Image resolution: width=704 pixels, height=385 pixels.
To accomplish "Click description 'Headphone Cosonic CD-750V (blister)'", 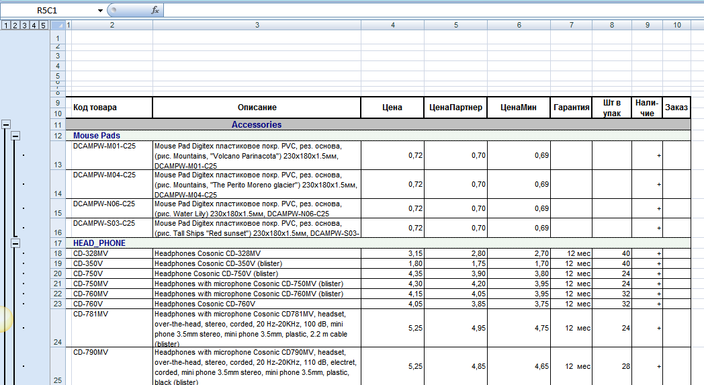I will click(257, 273).
